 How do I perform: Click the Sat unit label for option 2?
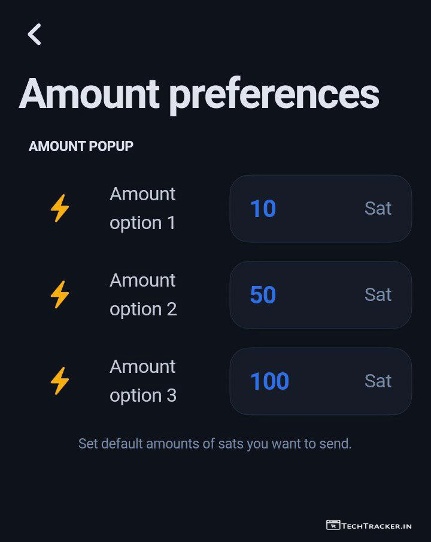tap(378, 295)
